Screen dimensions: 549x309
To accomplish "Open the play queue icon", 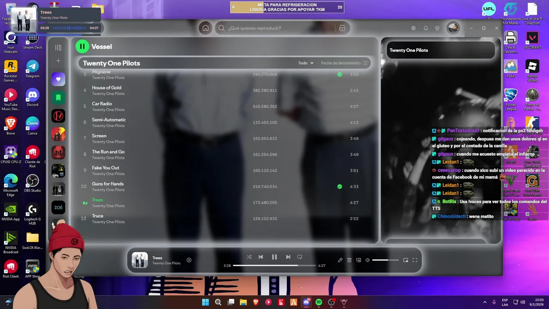I will click(350, 260).
